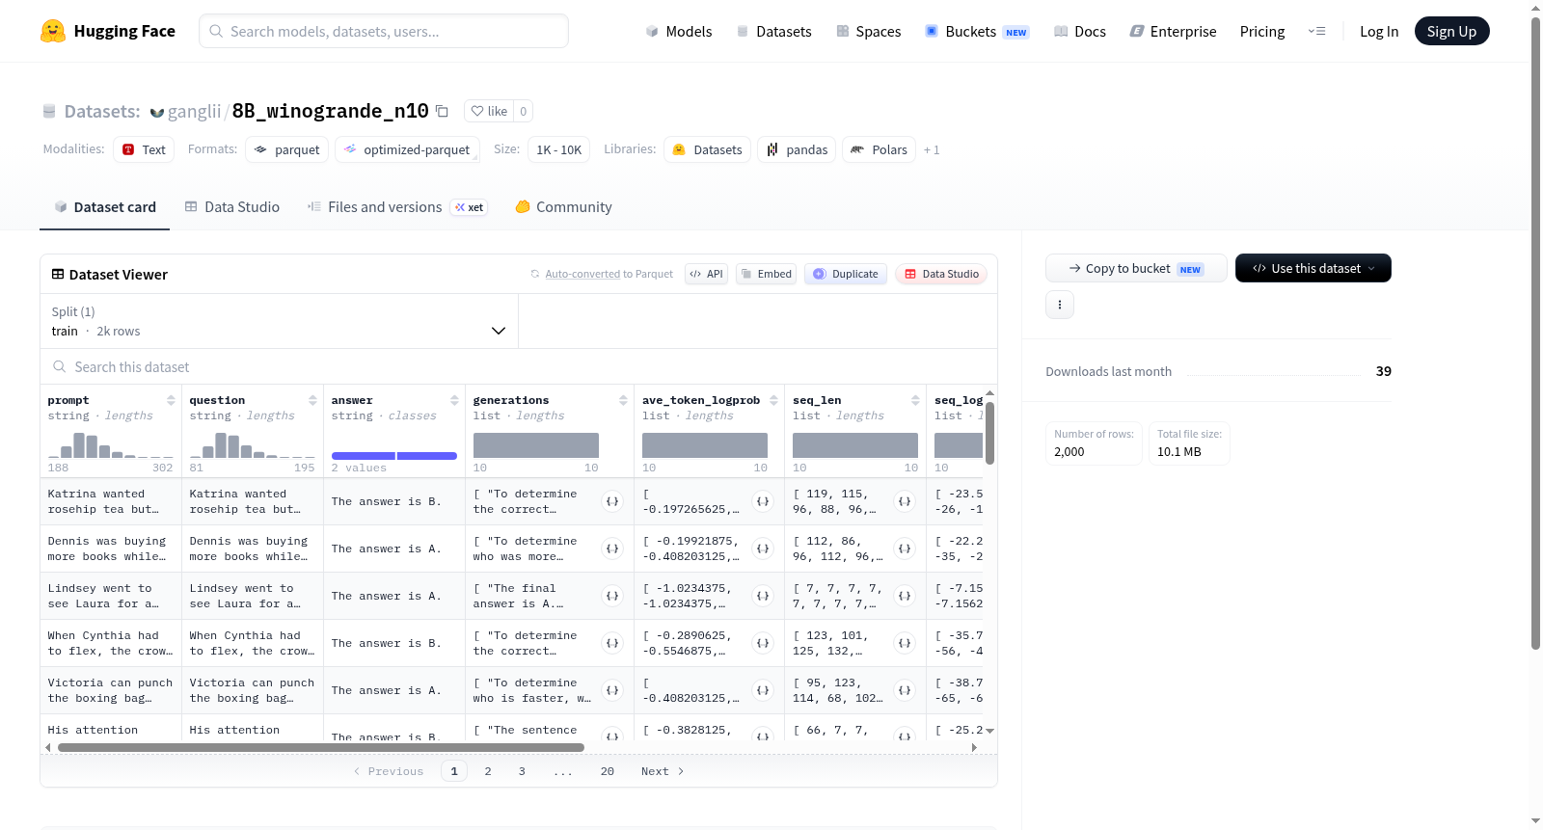Click the answer classes distribution bar
Screen dimensions: 1543x830
pyautogui.click(x=394, y=456)
